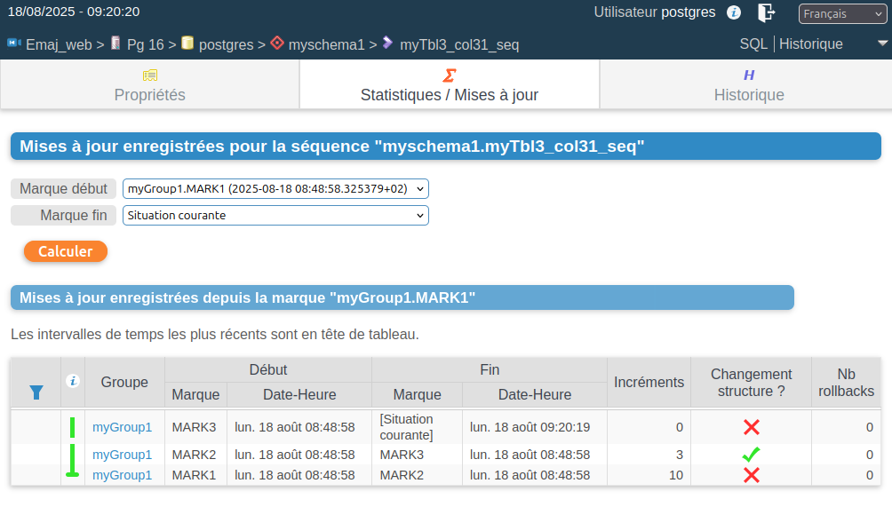Click the Incréments column header
Screen dimensions: 892x515
pos(649,382)
